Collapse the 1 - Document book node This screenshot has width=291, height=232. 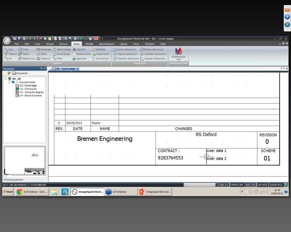coord(9,82)
